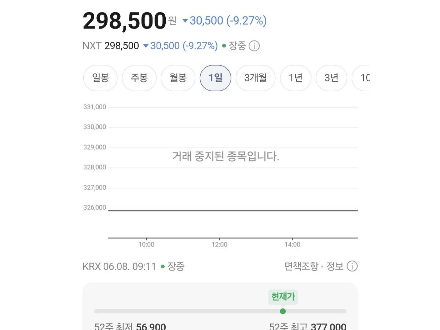
Task: Open the 정보 link under chart
Action: point(335,266)
